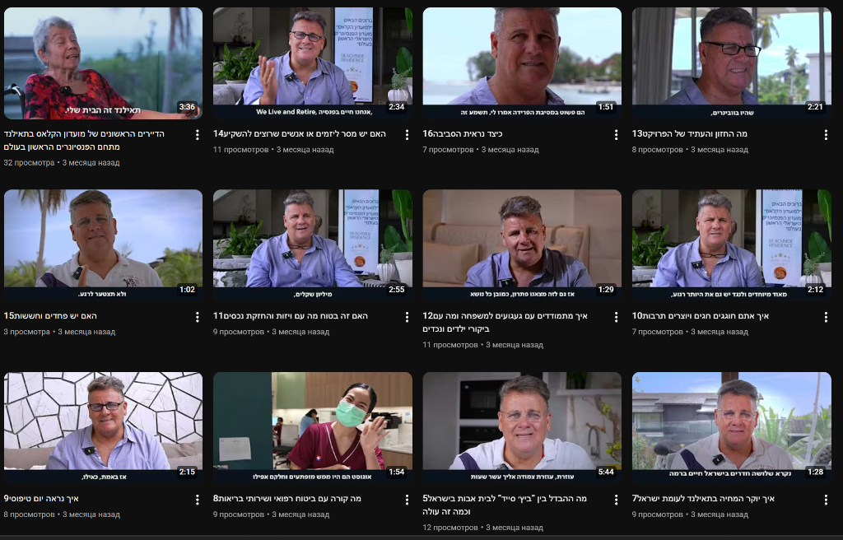Open three-dot menu for video 14

point(407,134)
